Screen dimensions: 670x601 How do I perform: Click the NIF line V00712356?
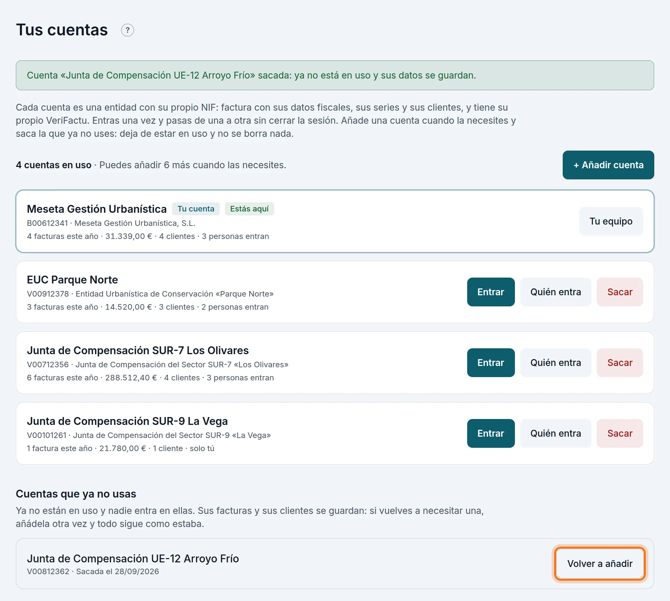(157, 365)
